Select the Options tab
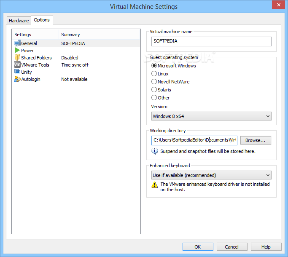The width and height of the screenshot is (288, 257). [x=42, y=20]
